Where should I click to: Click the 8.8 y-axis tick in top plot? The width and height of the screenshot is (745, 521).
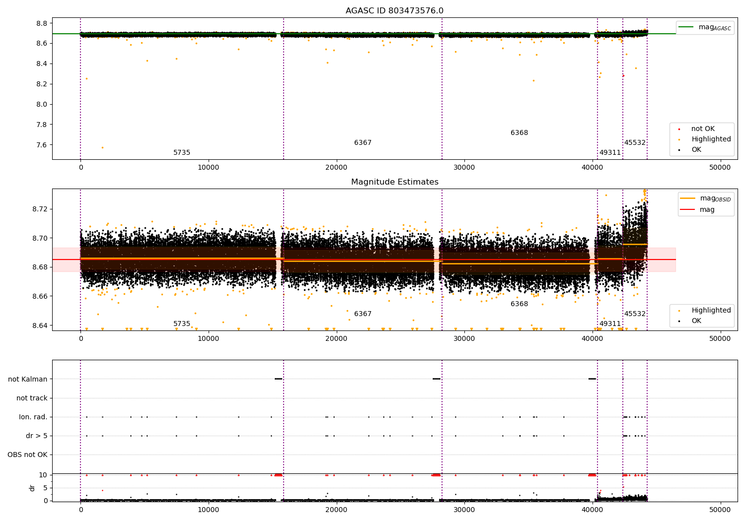(x=42, y=23)
